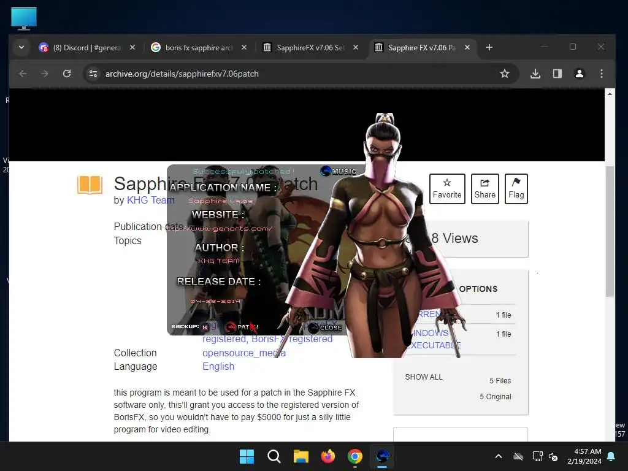The height and width of the screenshot is (471, 628).
Task: Flag this archive item
Action: pos(516,189)
